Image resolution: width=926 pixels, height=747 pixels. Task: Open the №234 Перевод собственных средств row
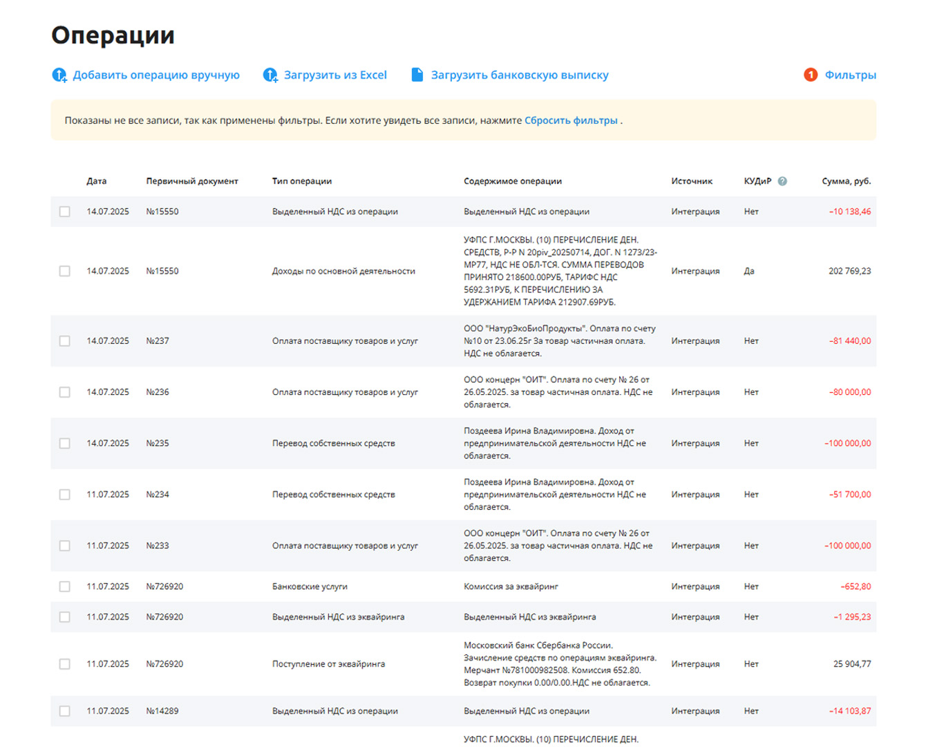(464, 495)
